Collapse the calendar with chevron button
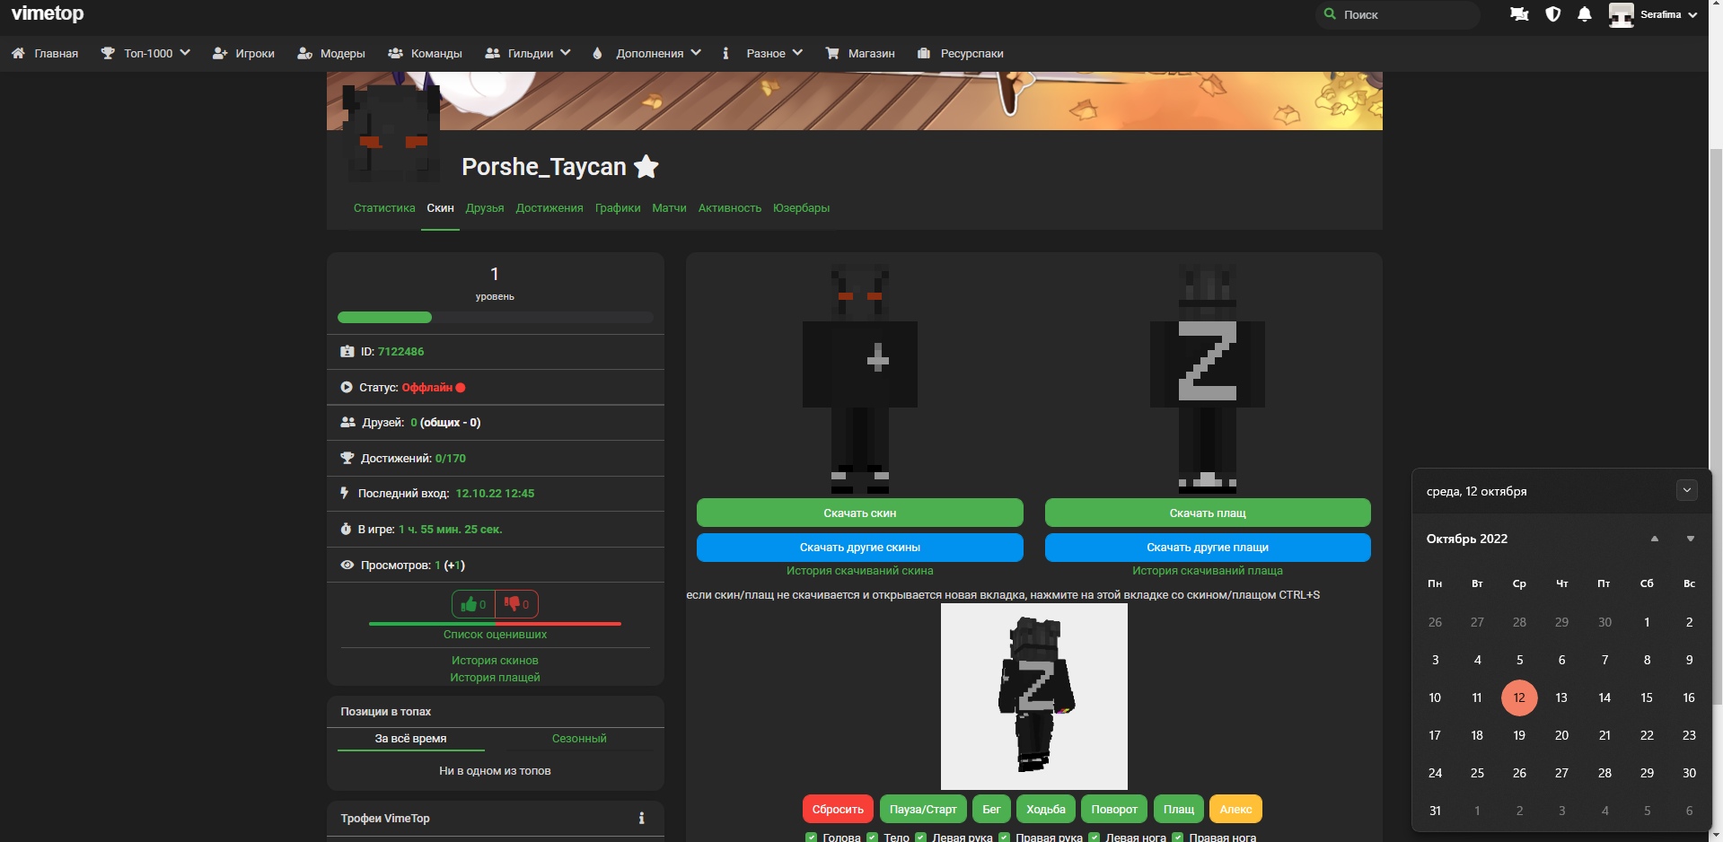Screen dimensions: 1723x842 [1686, 490]
